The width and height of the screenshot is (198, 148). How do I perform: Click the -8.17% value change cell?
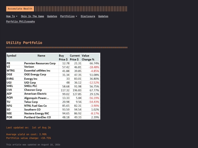pos(95,114)
